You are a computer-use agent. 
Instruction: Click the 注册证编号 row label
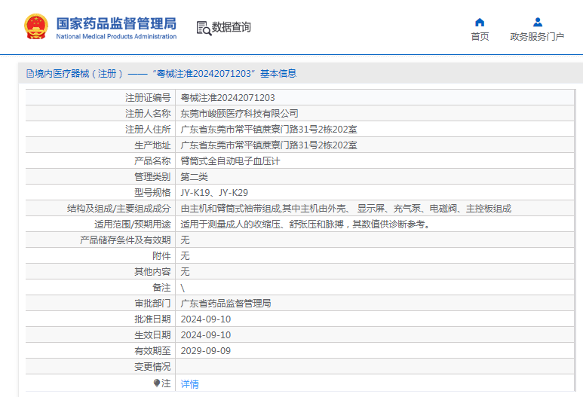[x=148, y=98]
